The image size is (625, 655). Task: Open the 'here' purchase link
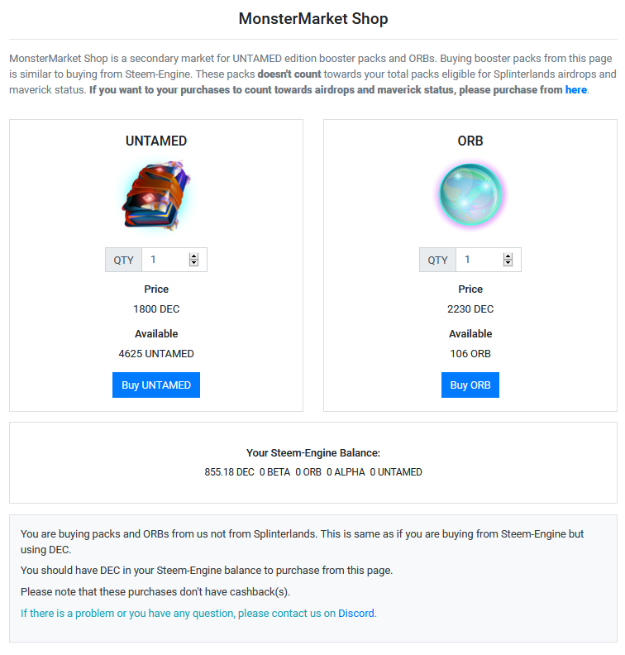click(x=575, y=90)
